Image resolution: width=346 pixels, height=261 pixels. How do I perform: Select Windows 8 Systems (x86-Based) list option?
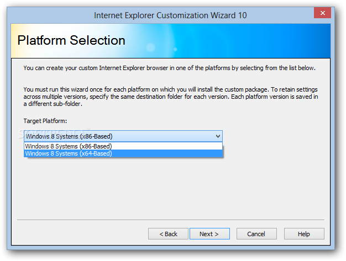tap(123, 146)
